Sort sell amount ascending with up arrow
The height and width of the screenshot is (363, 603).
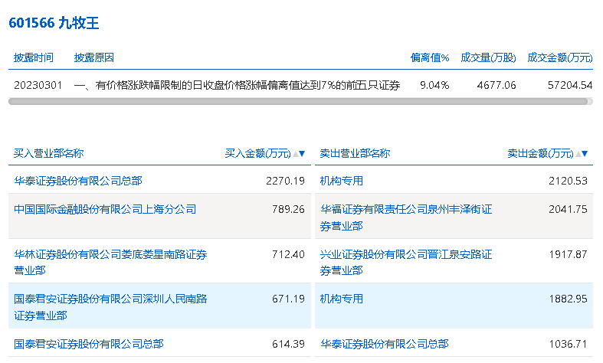tap(578, 154)
